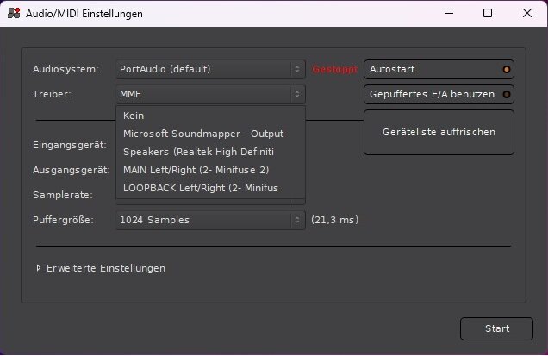Click the Start button

pos(496,328)
